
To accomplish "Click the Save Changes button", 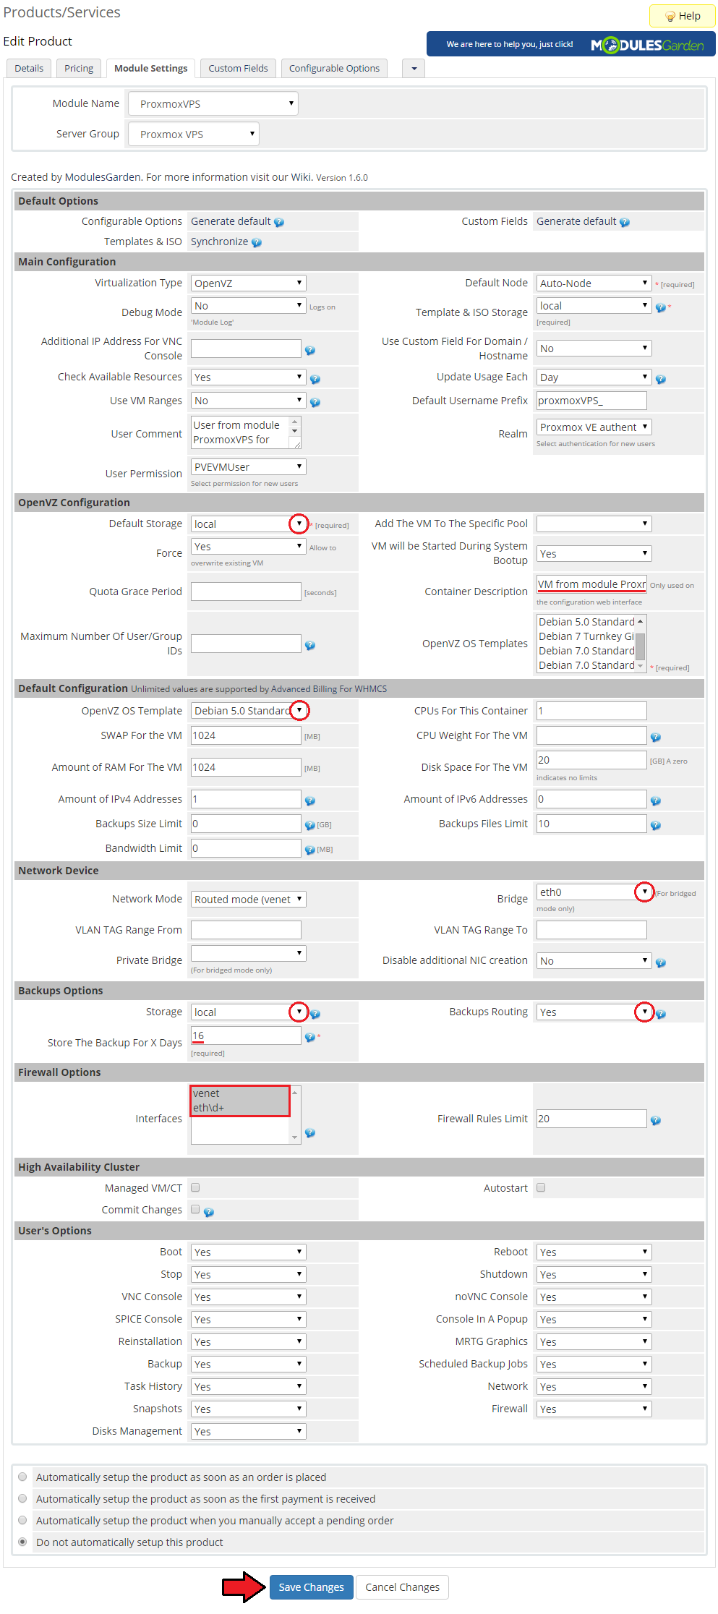I will pyautogui.click(x=312, y=1587).
